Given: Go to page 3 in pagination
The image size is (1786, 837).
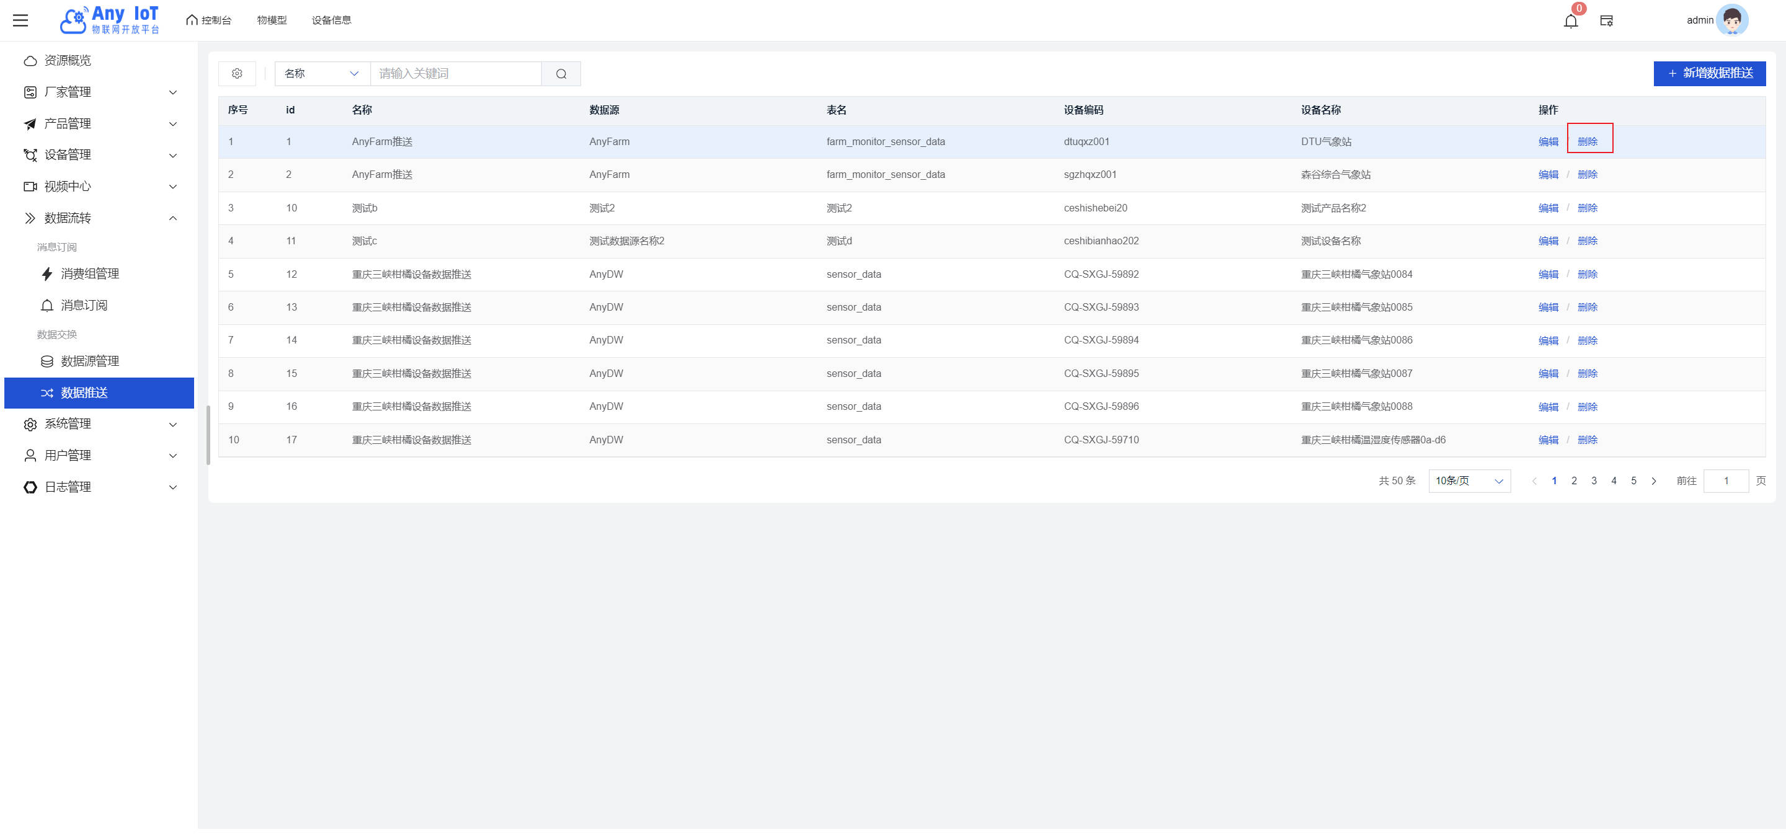Looking at the screenshot, I should [1594, 481].
